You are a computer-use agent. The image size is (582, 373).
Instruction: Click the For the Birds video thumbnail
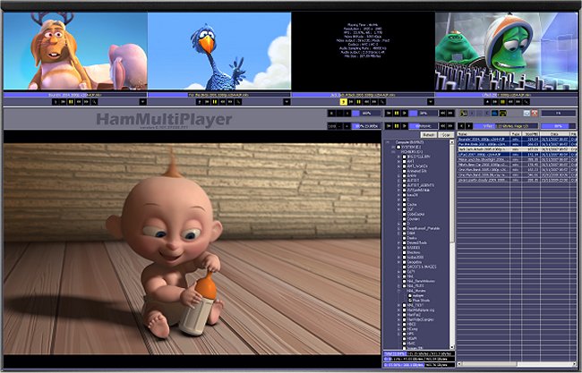click(x=219, y=51)
